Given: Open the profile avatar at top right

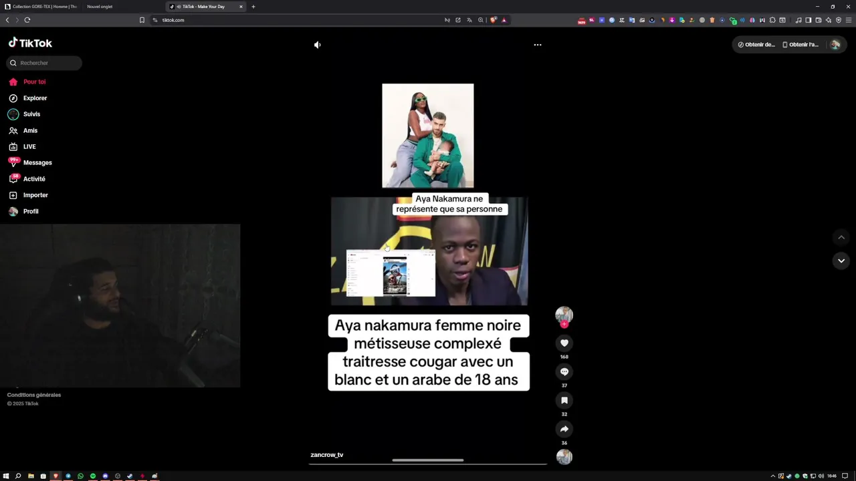Looking at the screenshot, I should click(835, 45).
